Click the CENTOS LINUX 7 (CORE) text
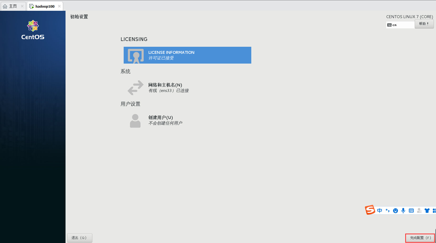This screenshot has width=436, height=243. (409, 17)
